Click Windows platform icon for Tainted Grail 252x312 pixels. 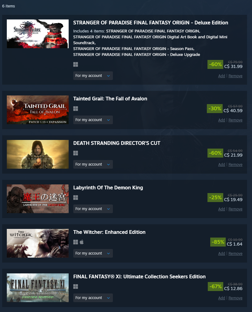tap(75, 109)
